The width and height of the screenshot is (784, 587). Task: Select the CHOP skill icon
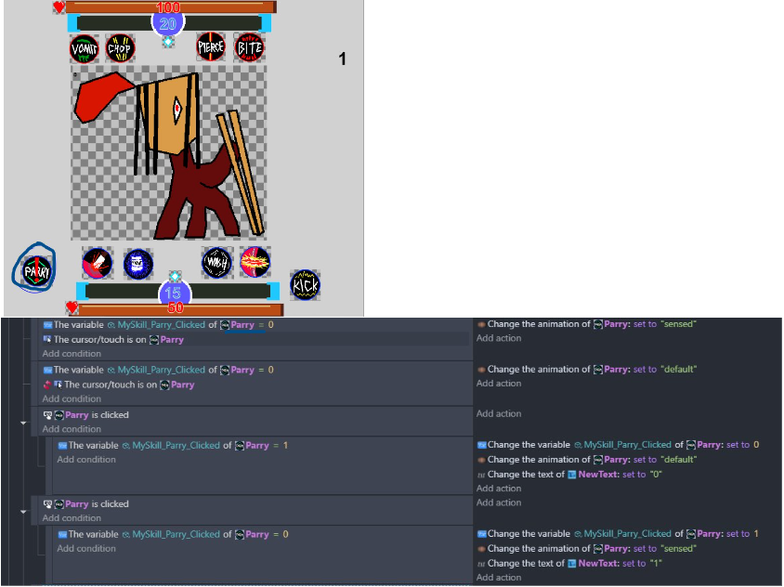coord(120,48)
